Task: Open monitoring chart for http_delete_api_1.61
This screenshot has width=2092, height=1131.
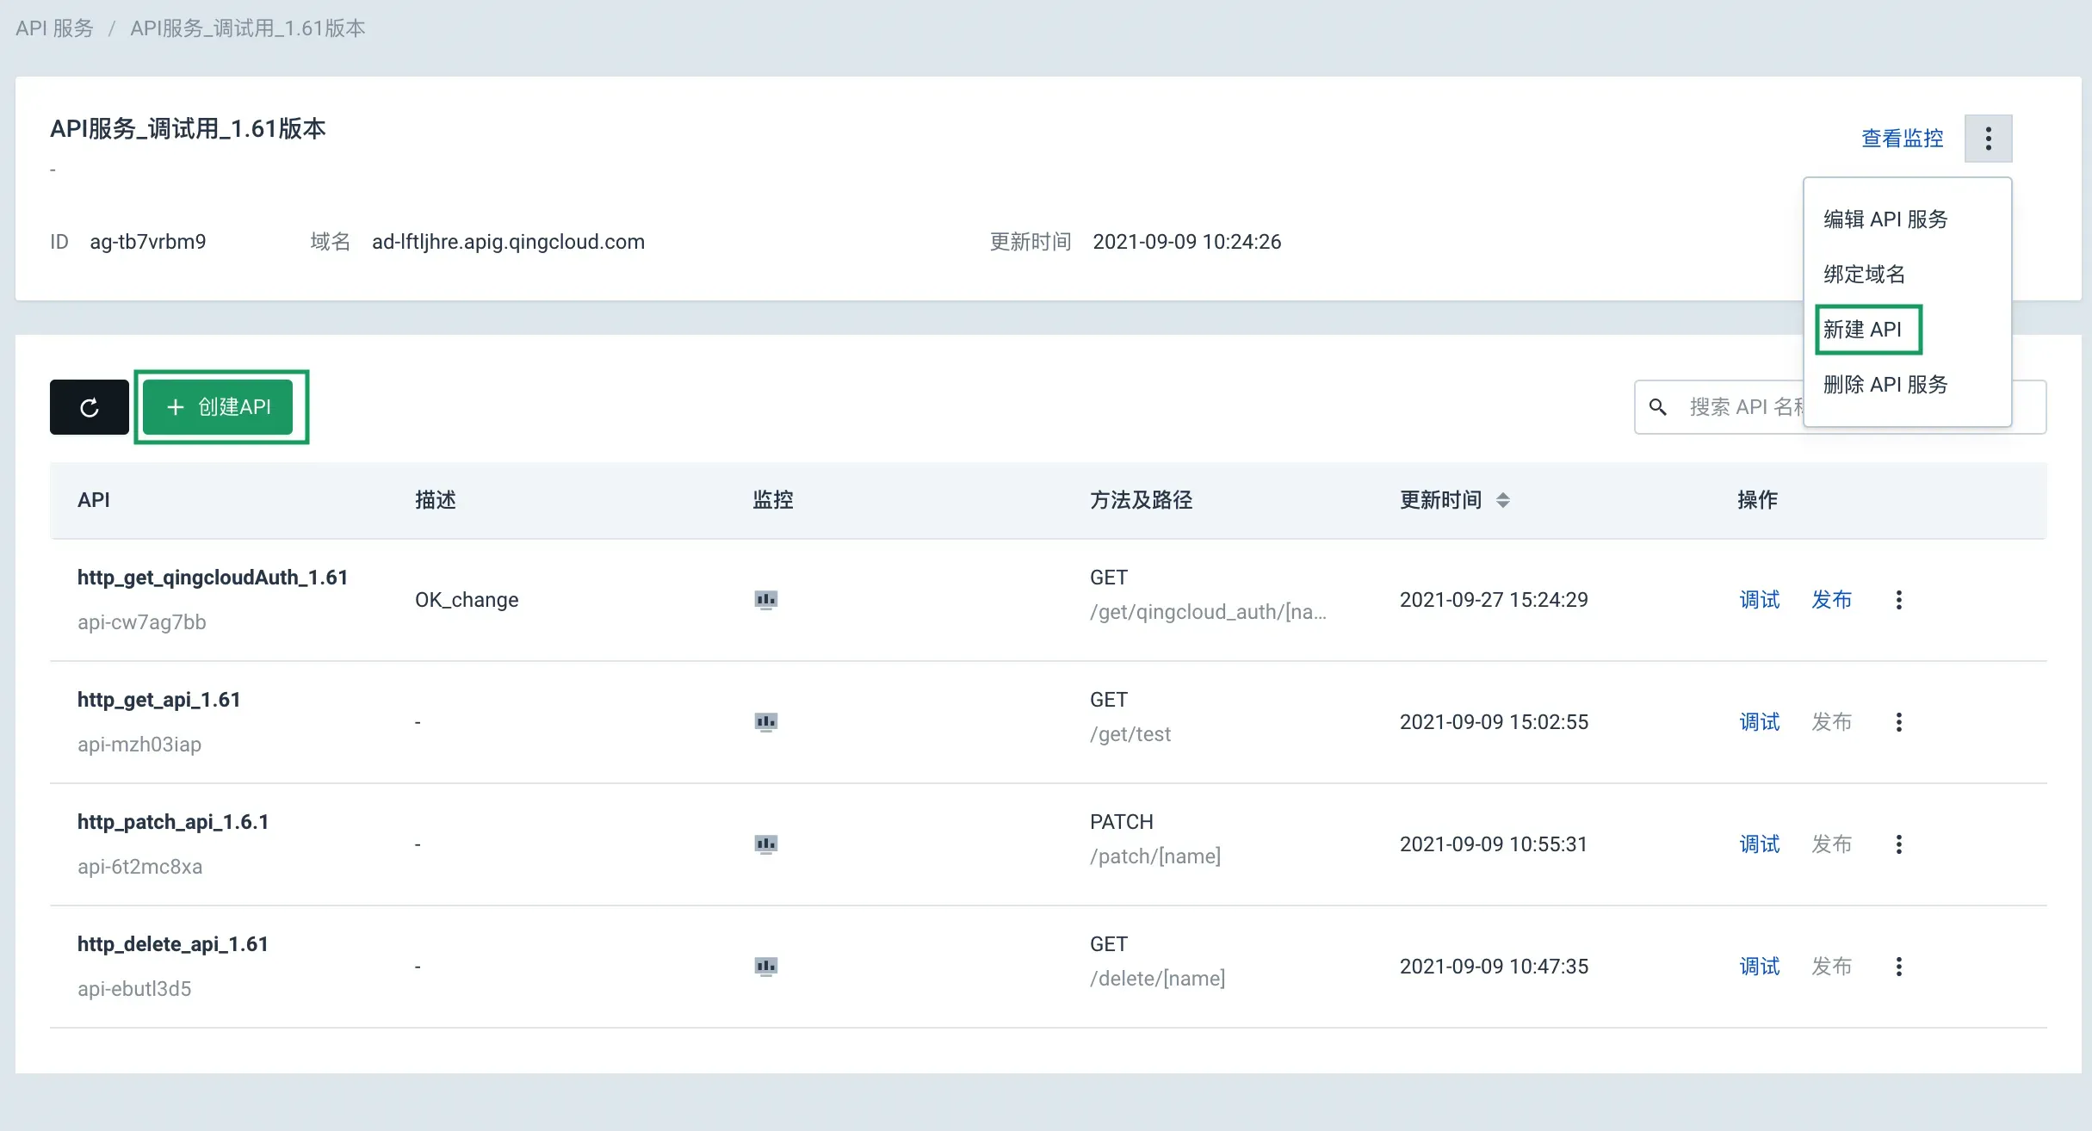Action: point(765,967)
